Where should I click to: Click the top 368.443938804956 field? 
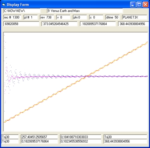coord(134,24)
